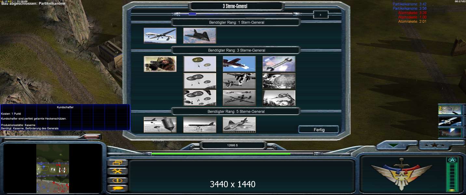Click the exclamation mark alert button
This screenshot has width=466, height=195.
[x=118, y=180]
